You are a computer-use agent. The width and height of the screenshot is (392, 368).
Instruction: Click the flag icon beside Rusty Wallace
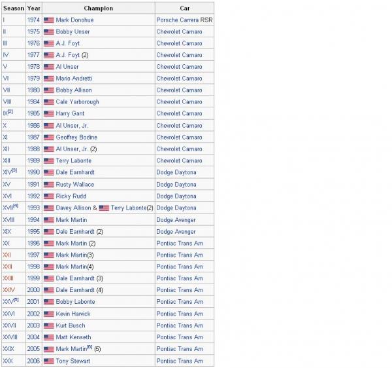[x=49, y=185]
